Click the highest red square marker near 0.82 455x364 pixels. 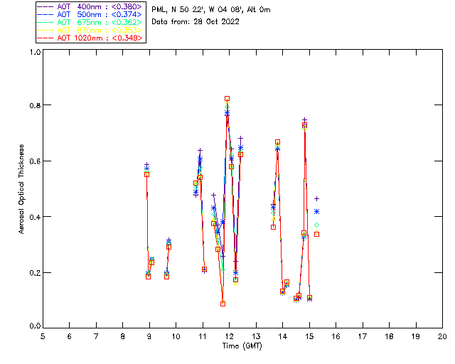point(227,99)
